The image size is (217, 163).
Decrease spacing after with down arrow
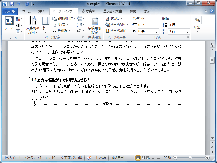187,33
